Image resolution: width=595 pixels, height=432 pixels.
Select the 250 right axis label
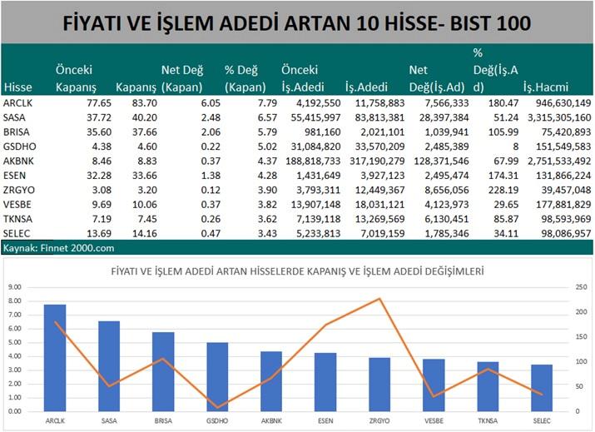[x=581, y=287]
